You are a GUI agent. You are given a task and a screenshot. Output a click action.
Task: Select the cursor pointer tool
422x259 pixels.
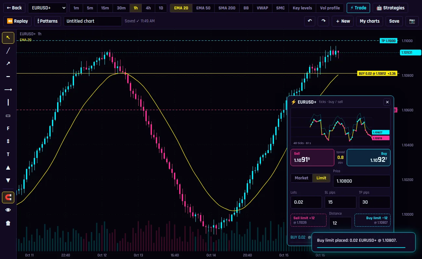pyautogui.click(x=8, y=38)
